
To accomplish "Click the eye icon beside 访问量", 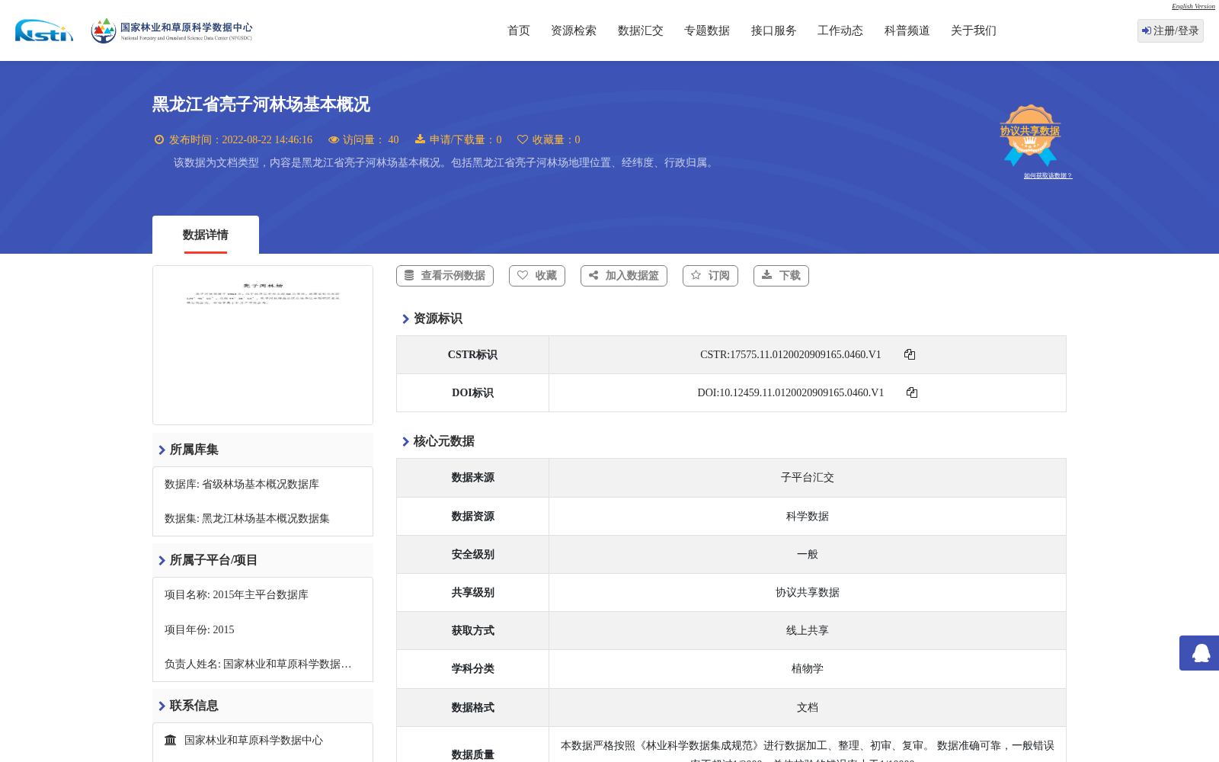I will (x=334, y=139).
